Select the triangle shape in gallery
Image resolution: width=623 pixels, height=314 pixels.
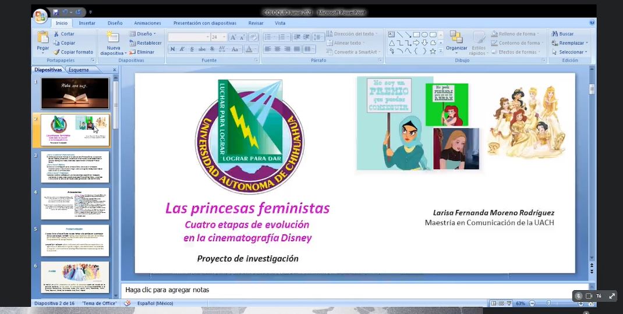(392, 43)
